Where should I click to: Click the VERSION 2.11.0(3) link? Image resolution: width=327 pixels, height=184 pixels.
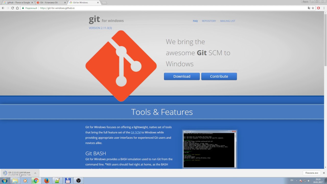click(100, 28)
